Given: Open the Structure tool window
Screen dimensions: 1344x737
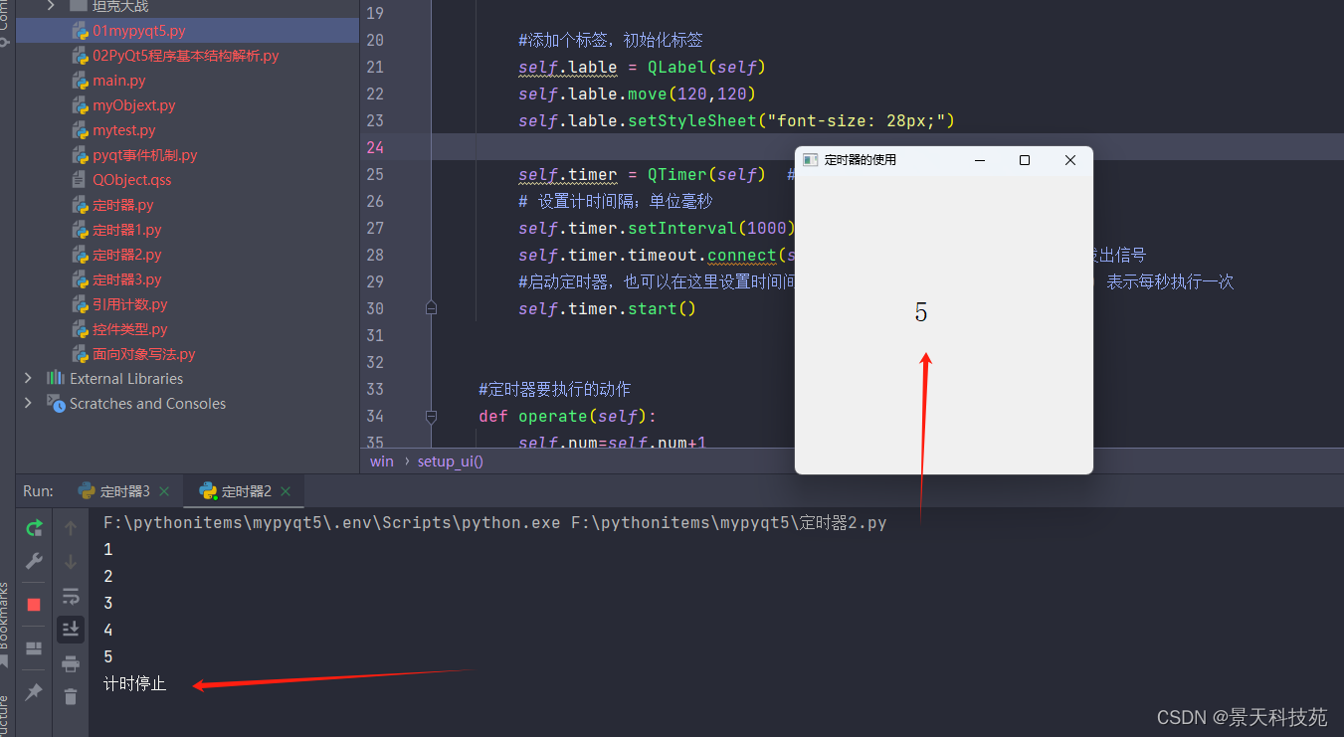Looking at the screenshot, I should coord(5,714).
